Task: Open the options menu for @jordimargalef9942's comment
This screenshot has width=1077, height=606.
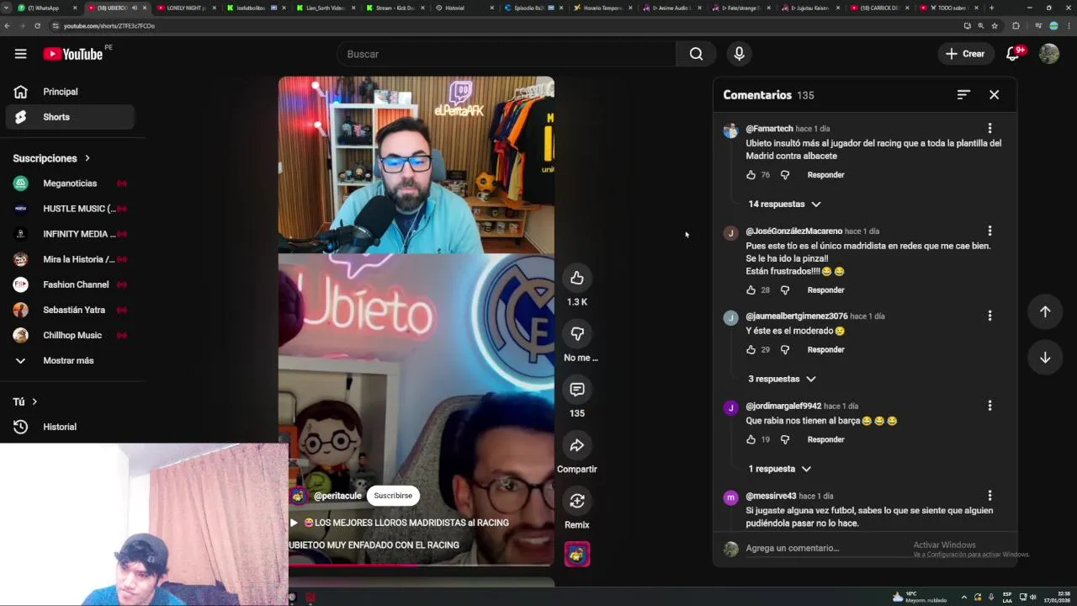Action: (x=989, y=406)
